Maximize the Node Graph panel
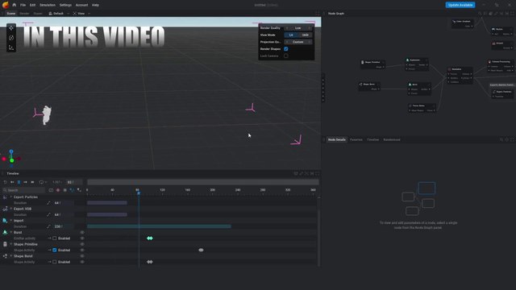This screenshot has width=516, height=290. click(x=512, y=14)
